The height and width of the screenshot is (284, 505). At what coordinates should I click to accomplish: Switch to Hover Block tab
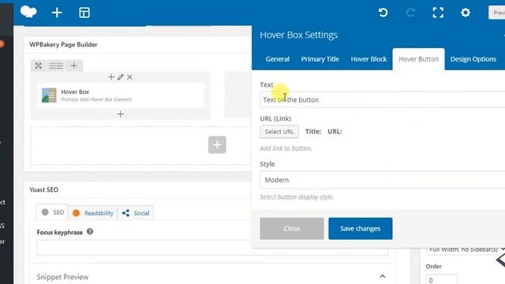(368, 59)
